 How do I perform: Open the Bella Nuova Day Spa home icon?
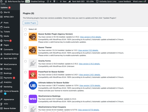pyautogui.click(x=6, y=1)
